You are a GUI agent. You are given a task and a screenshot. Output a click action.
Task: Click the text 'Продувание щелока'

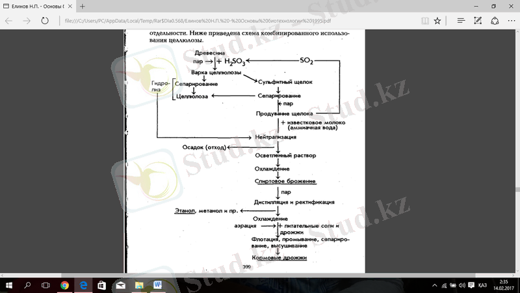tap(284, 113)
